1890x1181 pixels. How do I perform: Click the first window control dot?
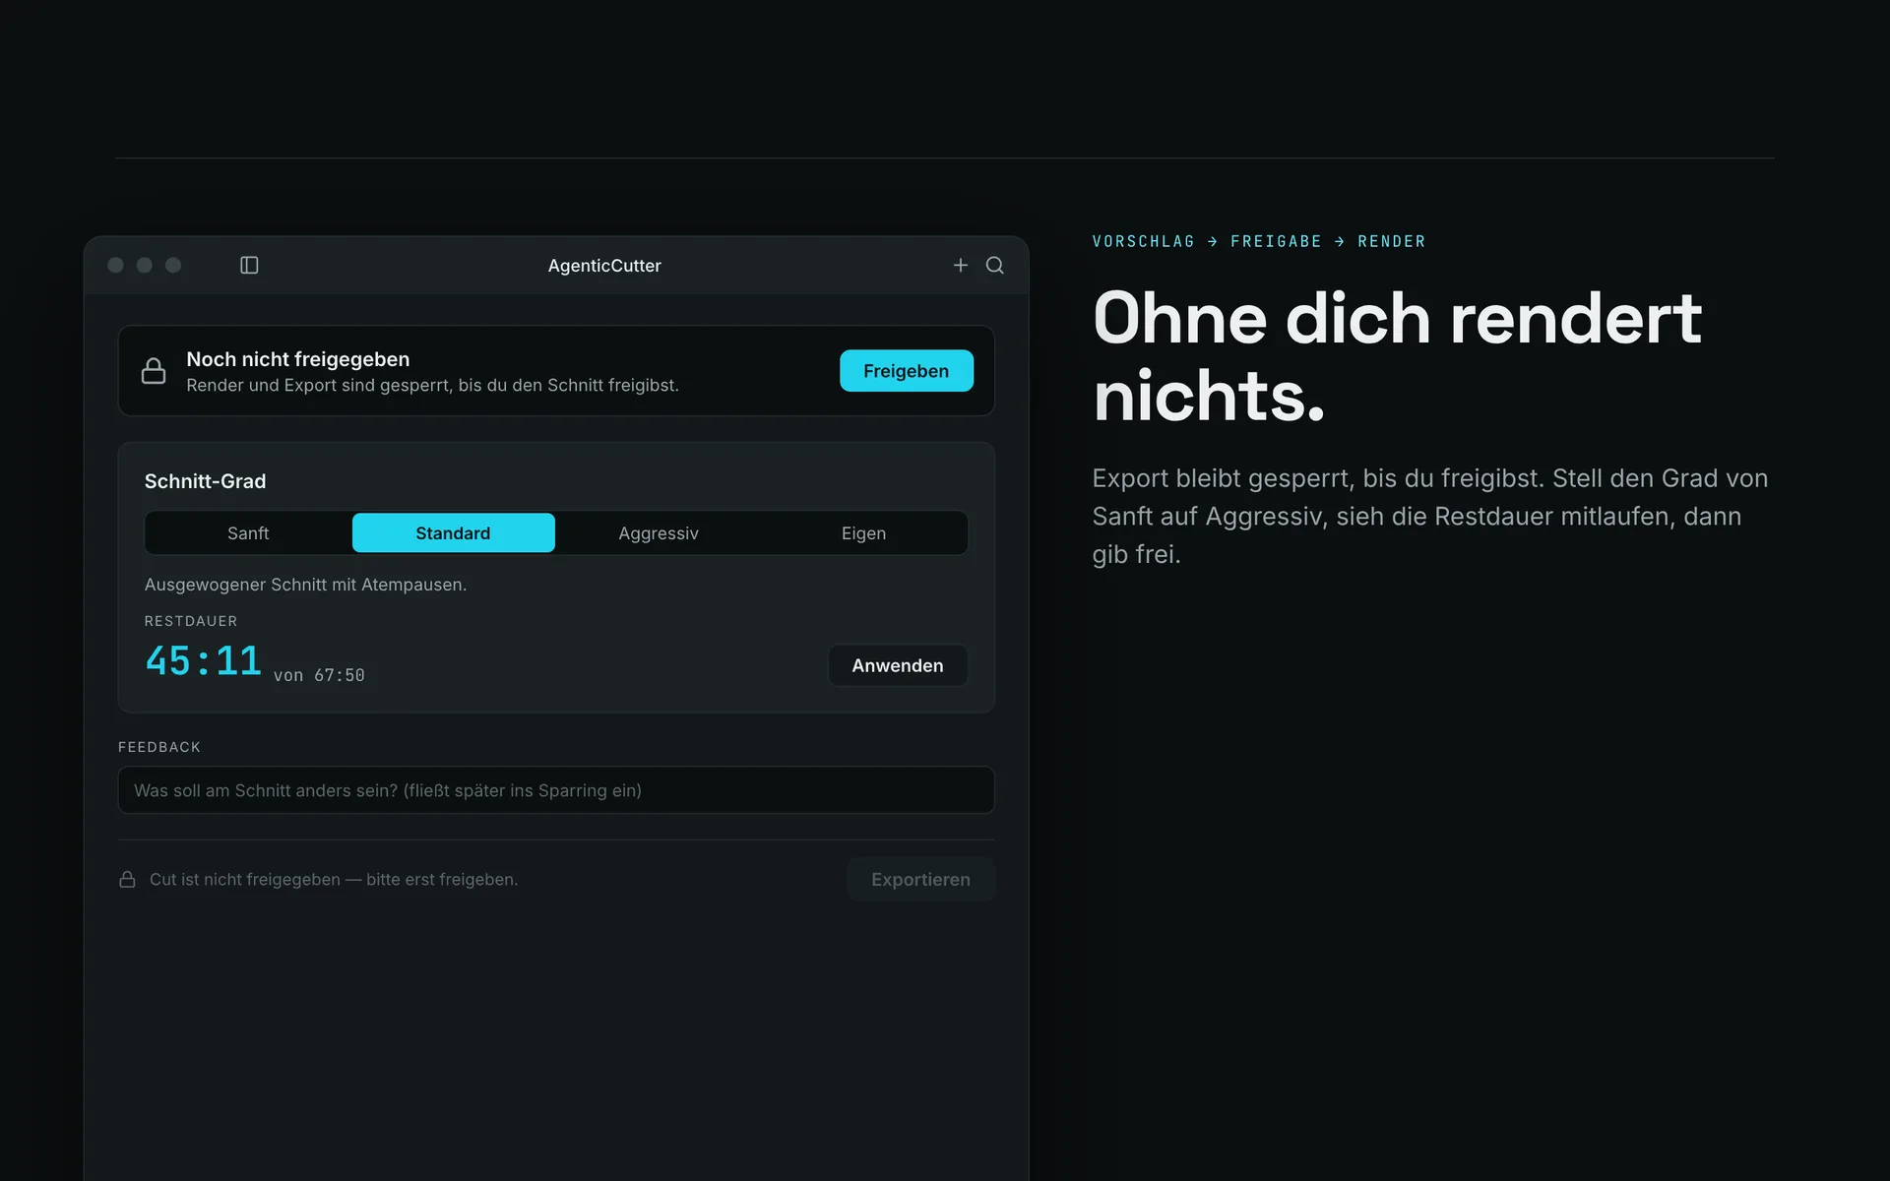(x=115, y=266)
